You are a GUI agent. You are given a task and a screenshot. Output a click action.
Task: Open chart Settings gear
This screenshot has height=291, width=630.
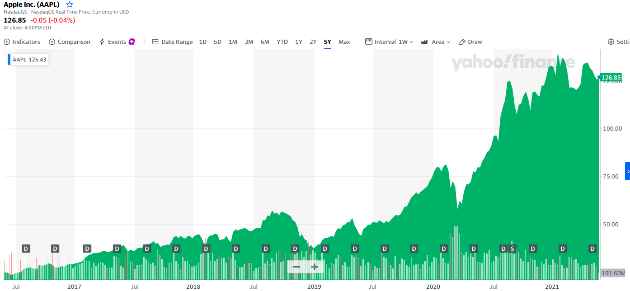[618, 42]
